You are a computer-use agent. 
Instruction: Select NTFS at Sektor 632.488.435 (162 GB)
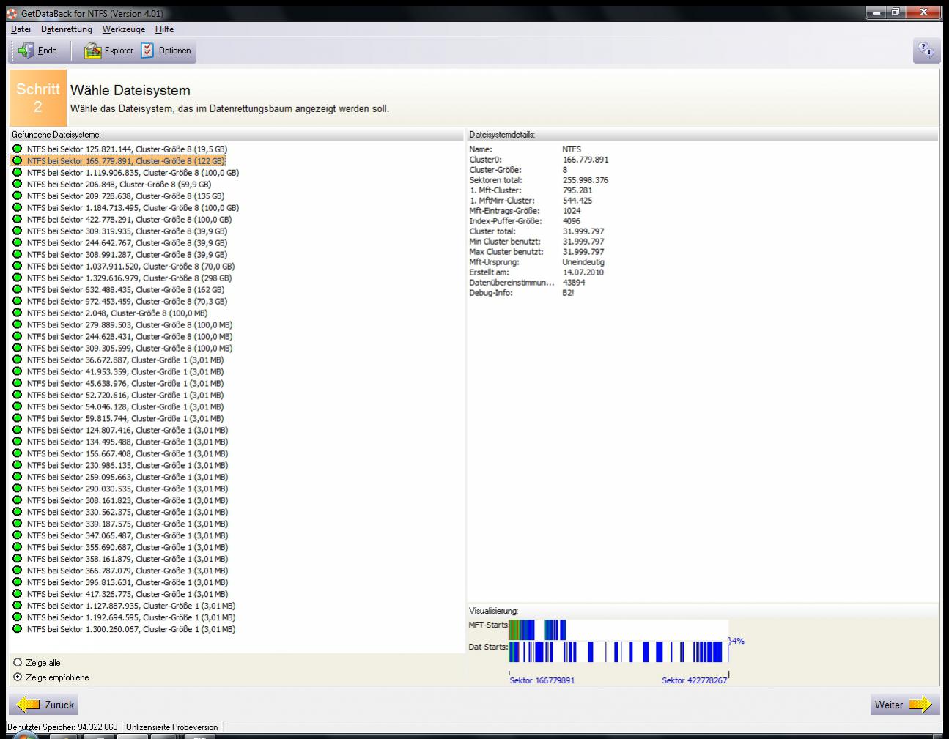(119, 290)
